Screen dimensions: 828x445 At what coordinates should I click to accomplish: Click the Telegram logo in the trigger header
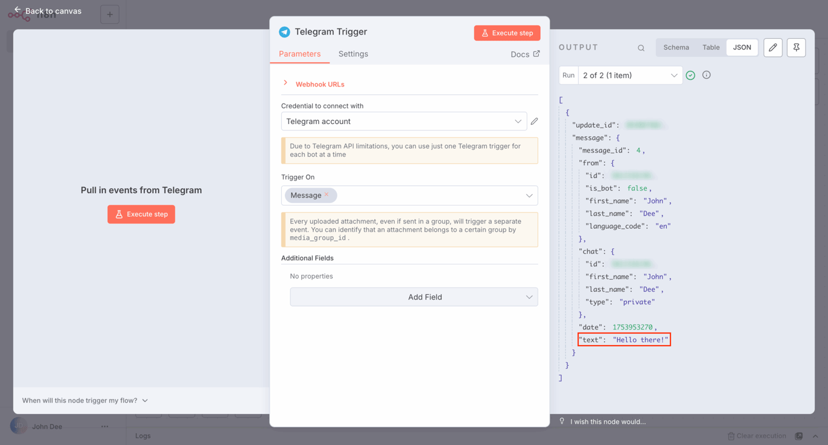tap(284, 31)
